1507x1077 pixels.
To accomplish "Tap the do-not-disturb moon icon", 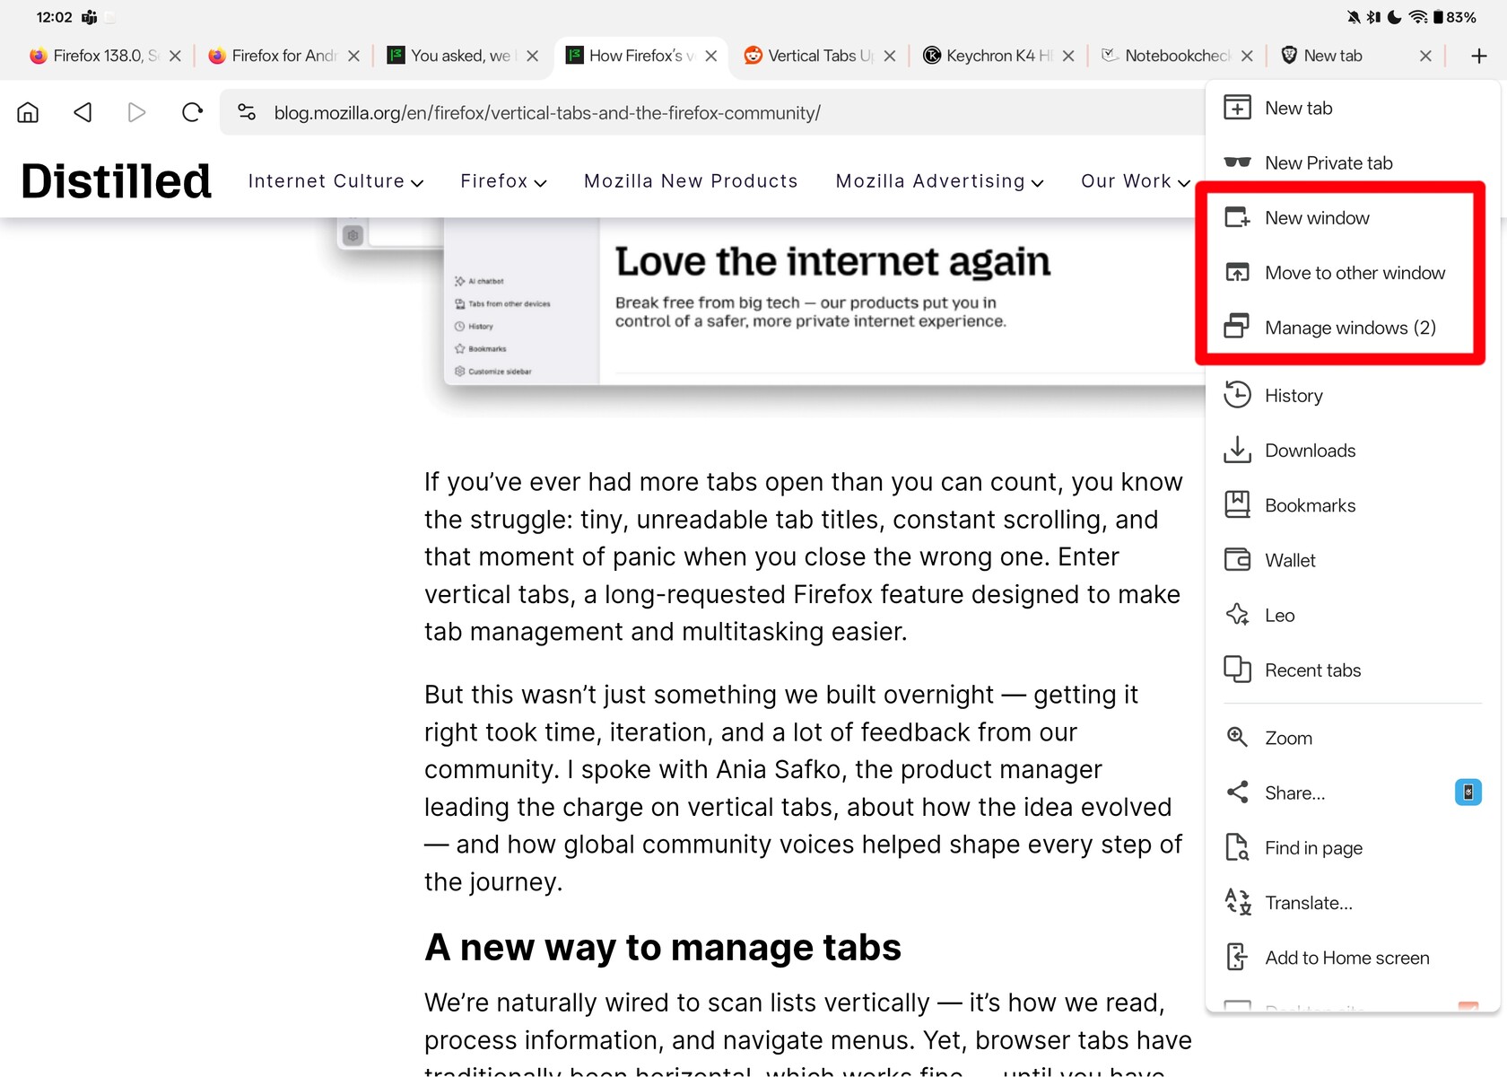I will [x=1394, y=17].
